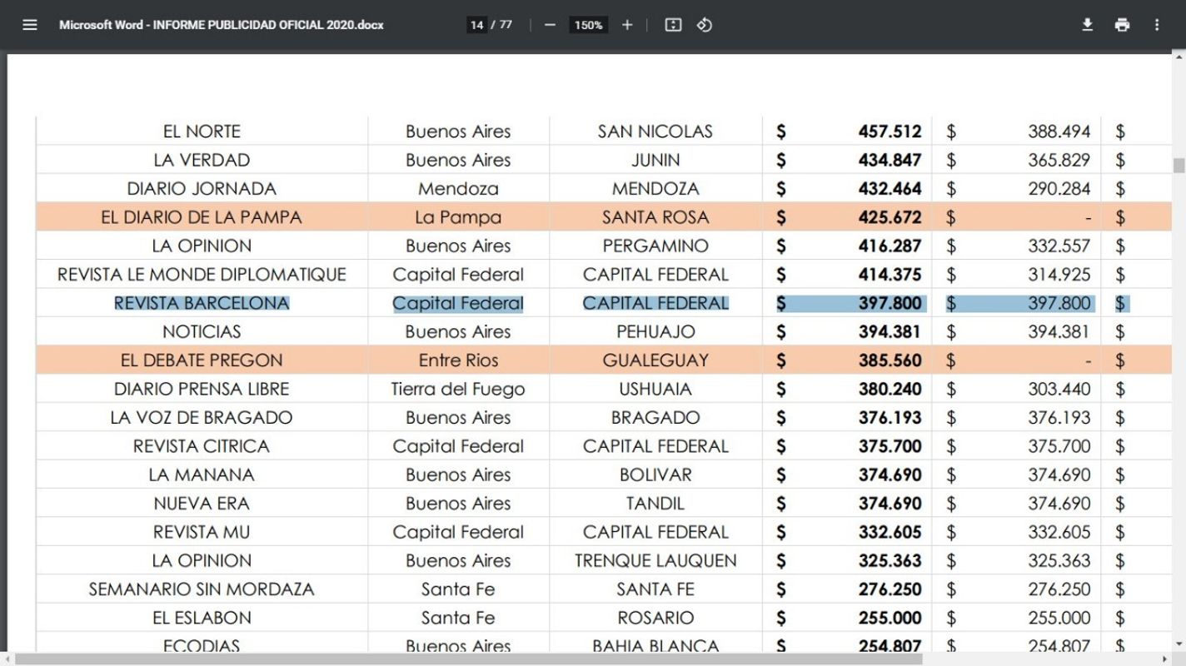Select the REVISTA CITRICA cell

(202, 446)
